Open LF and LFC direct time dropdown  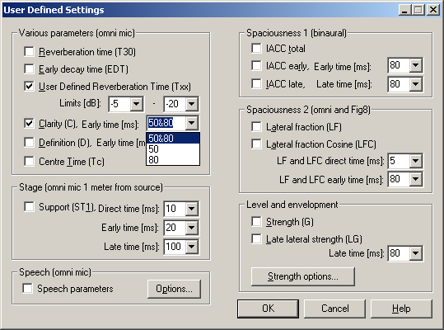pos(415,161)
